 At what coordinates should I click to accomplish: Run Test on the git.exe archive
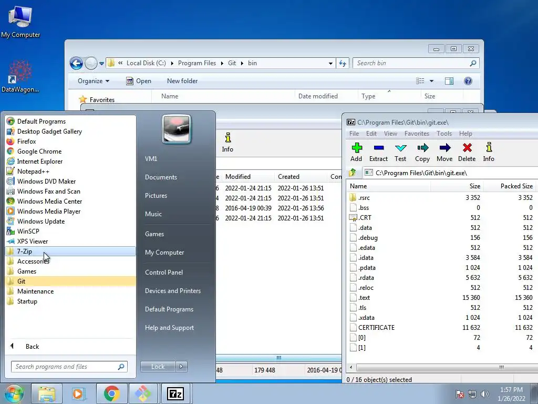400,152
